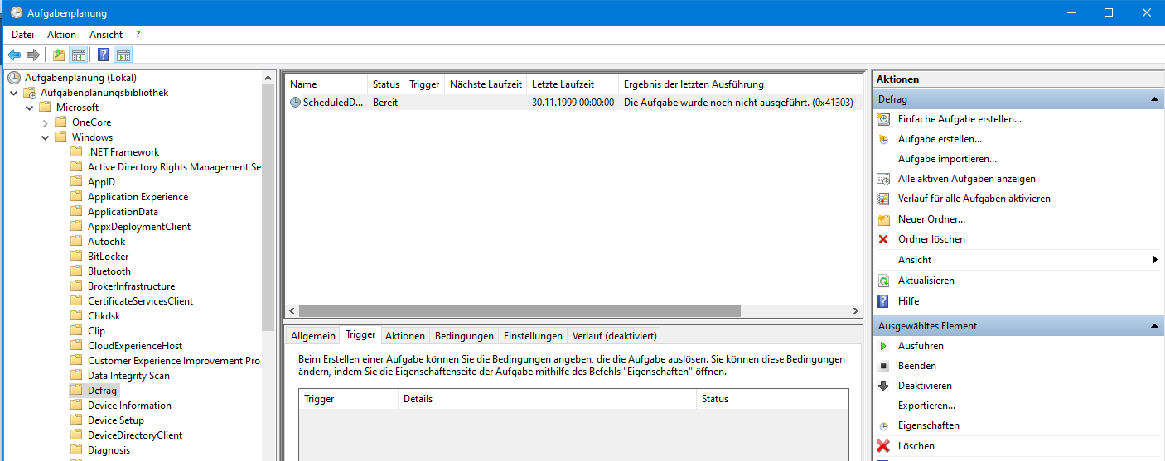Switch to the Einstellungen tab
The height and width of the screenshot is (461, 1165).
click(x=534, y=336)
